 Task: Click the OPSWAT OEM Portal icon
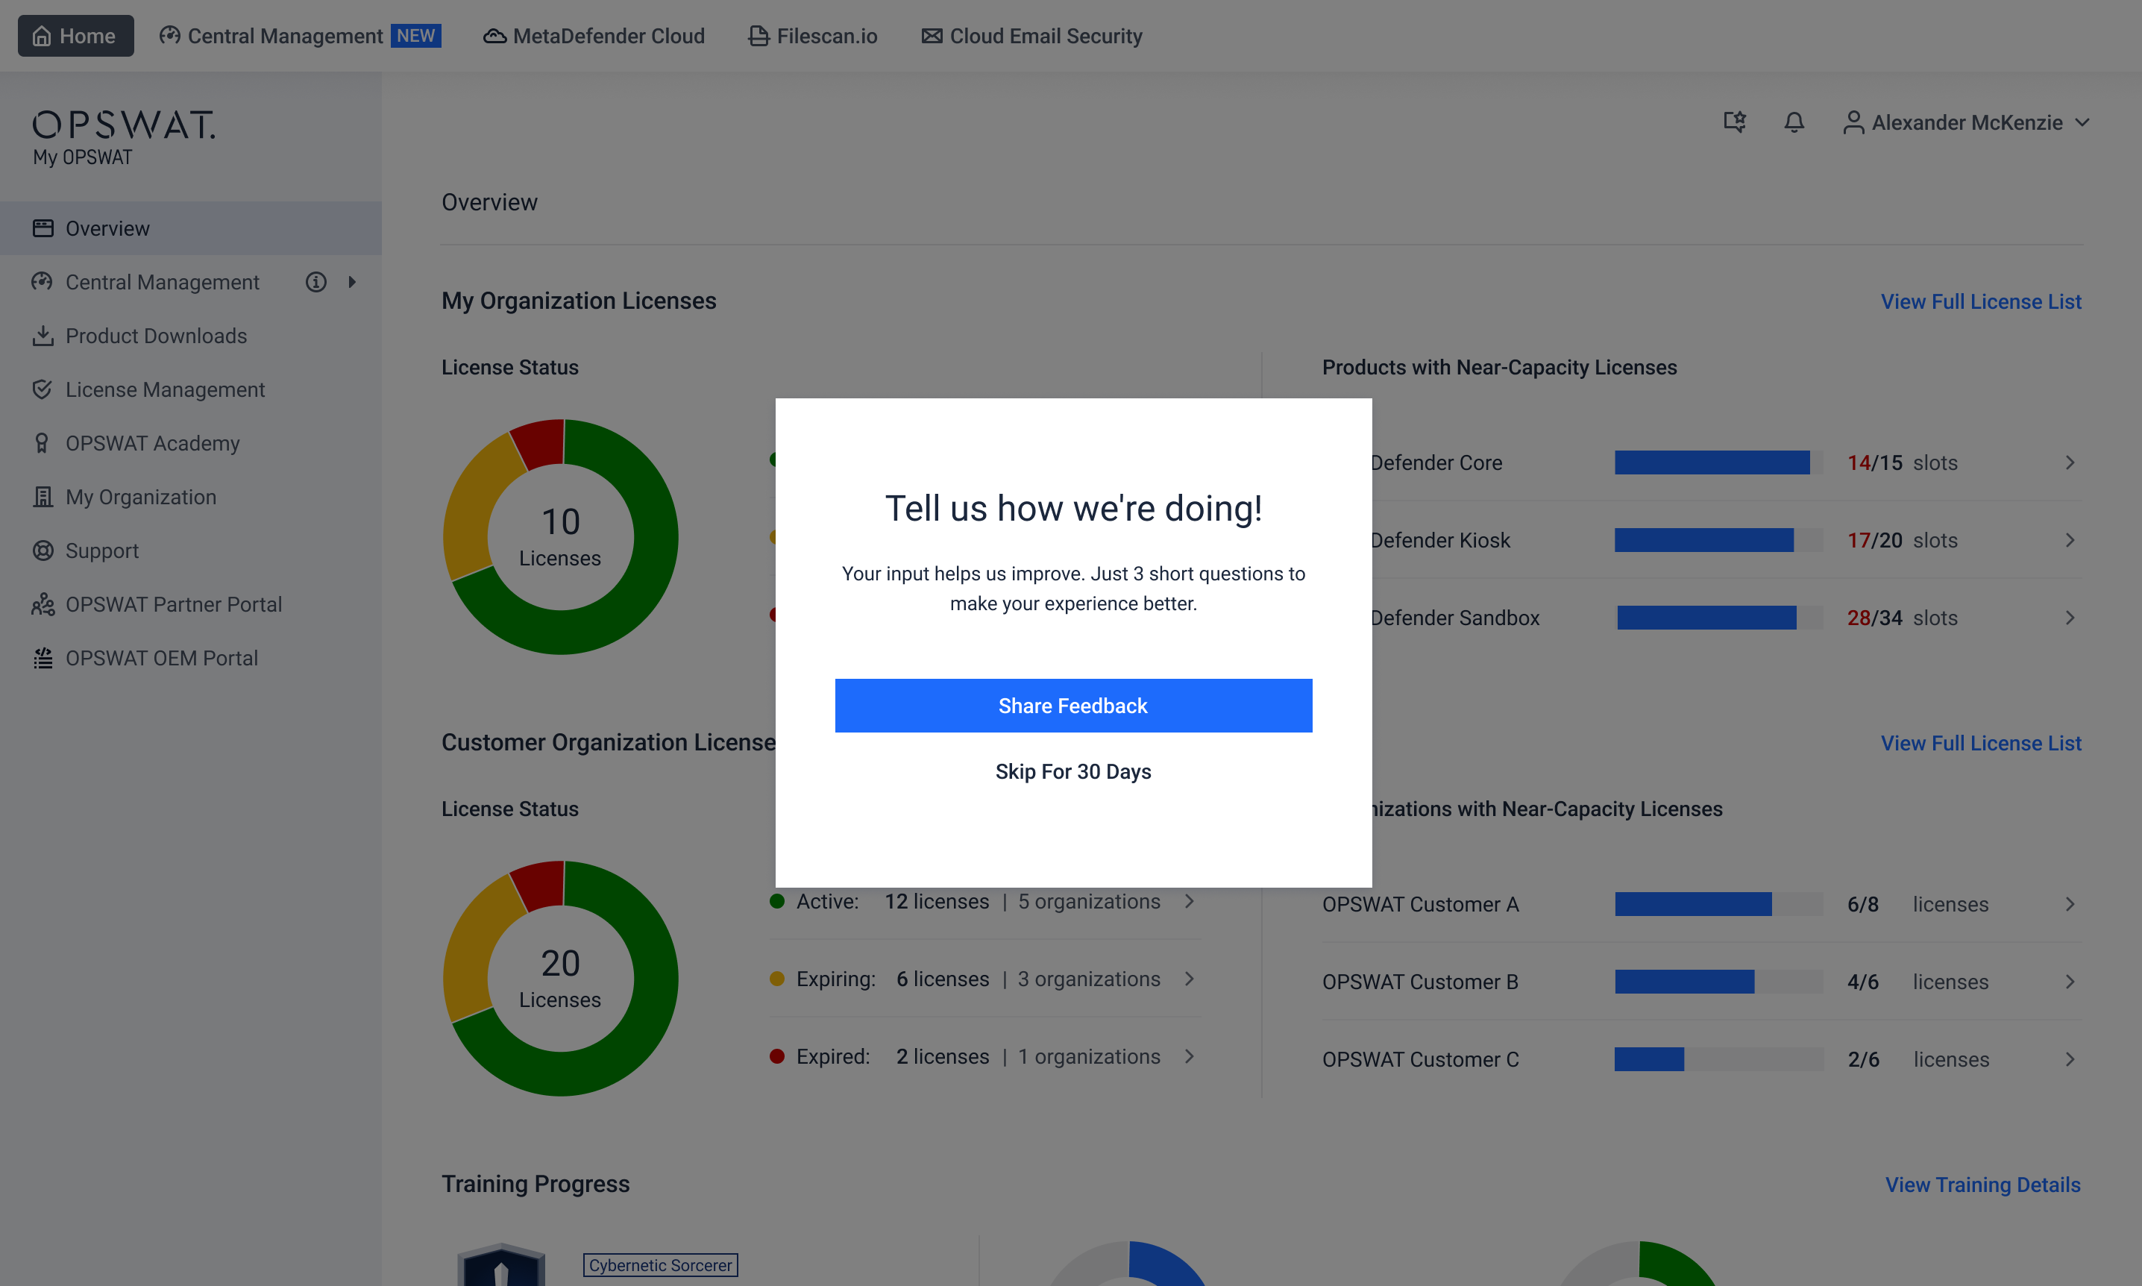pyautogui.click(x=43, y=658)
